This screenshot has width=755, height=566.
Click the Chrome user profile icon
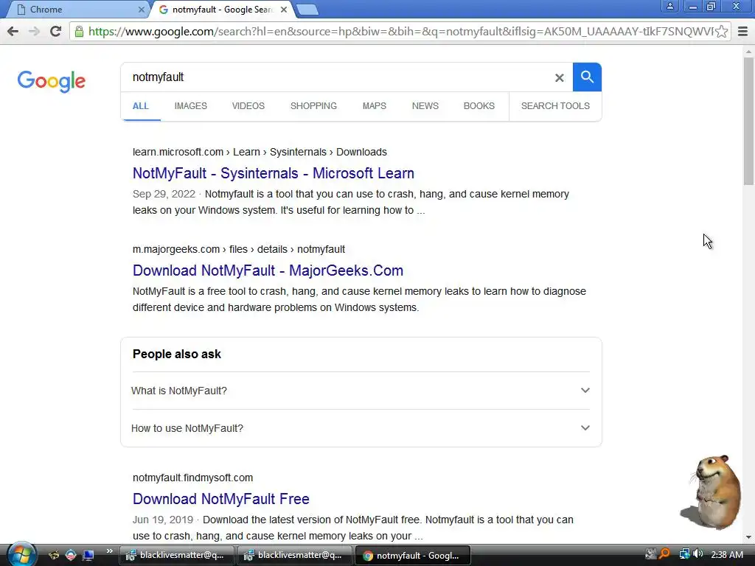pos(669,6)
